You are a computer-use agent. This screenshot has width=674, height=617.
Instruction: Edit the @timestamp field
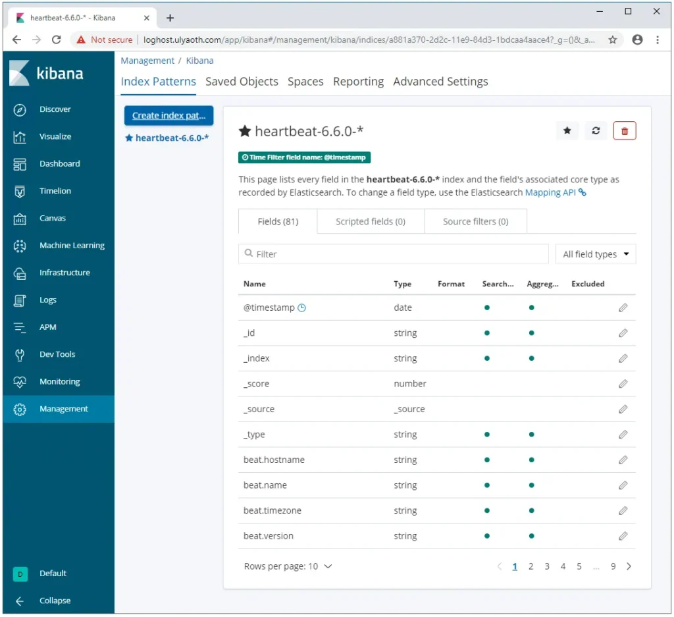pyautogui.click(x=623, y=308)
